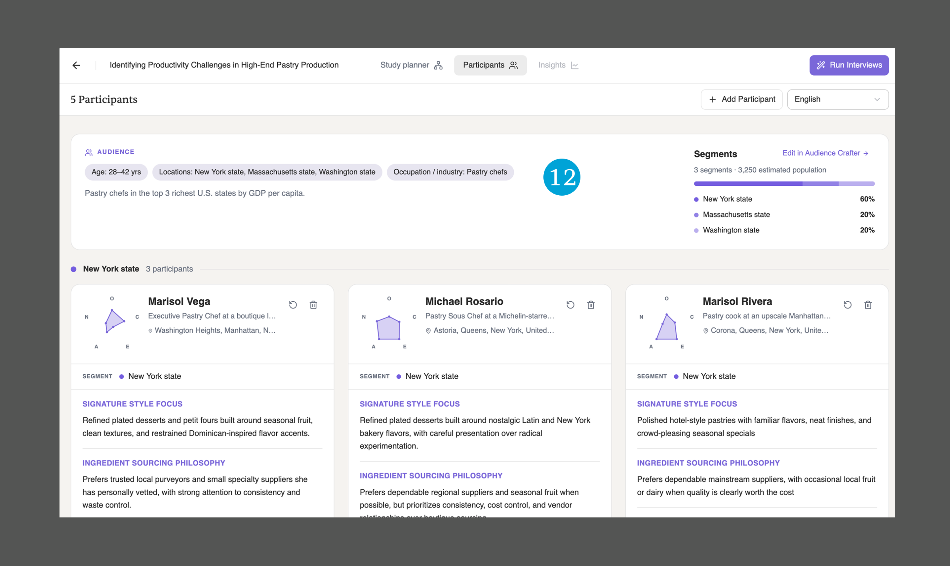Delete the Michael Rosario participant
Viewport: 950px width, 566px height.
pos(591,305)
